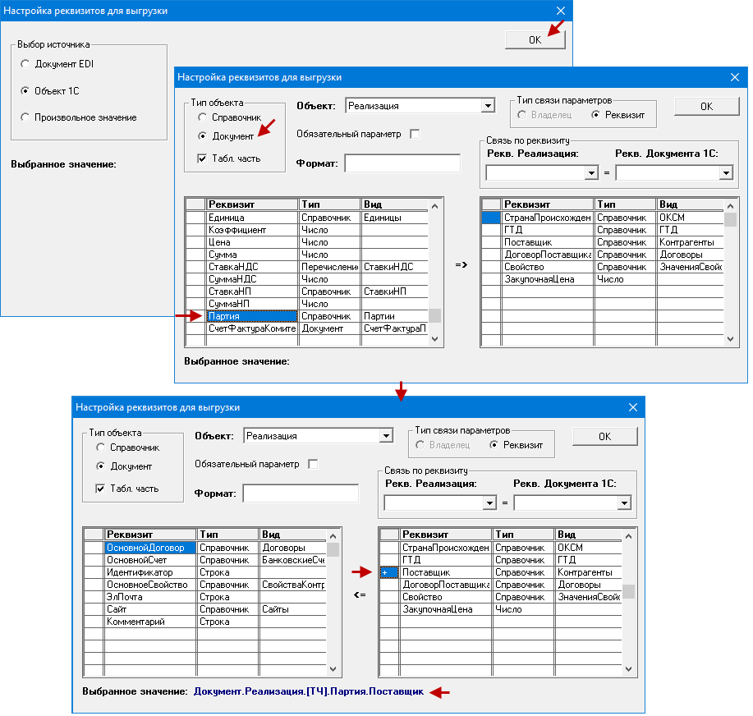Select "ЗакупочнаяЦена" row in the middle window
Screen dimensions: 753x716
tap(602, 279)
